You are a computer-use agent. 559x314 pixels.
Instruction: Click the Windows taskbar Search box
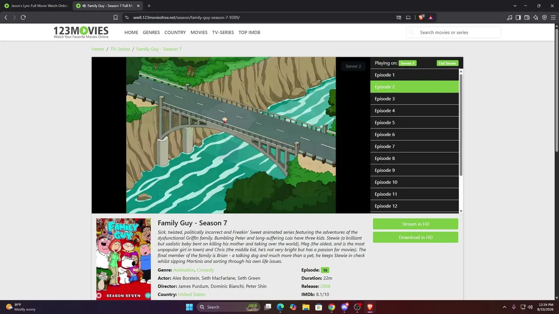(x=228, y=307)
